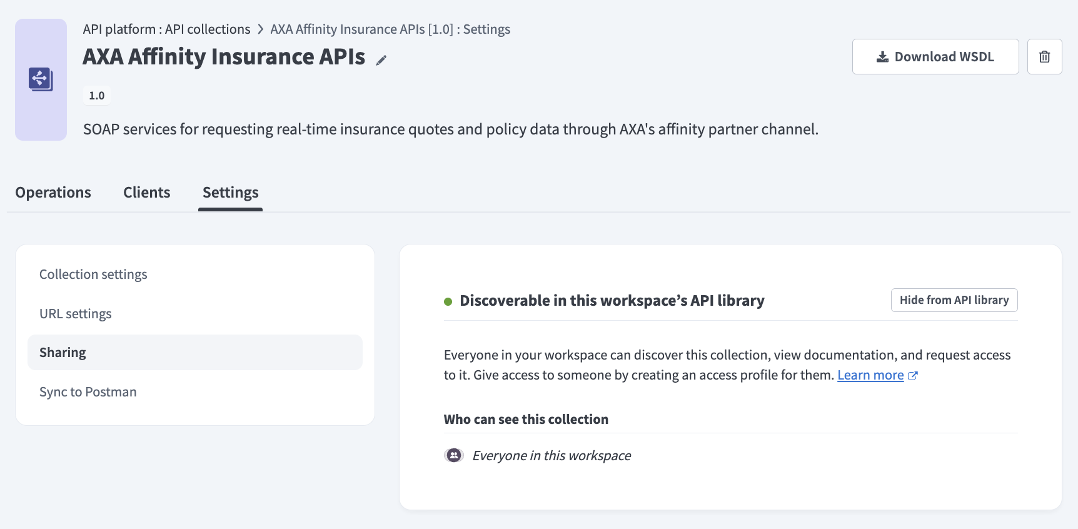Open Collection settings in the sidebar

click(195, 275)
